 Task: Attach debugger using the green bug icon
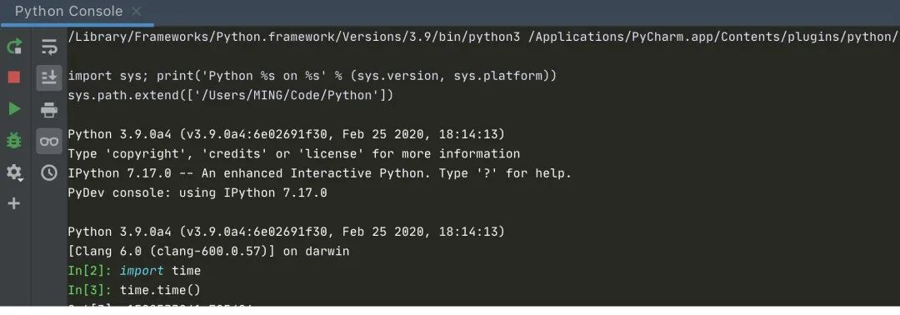pos(14,140)
